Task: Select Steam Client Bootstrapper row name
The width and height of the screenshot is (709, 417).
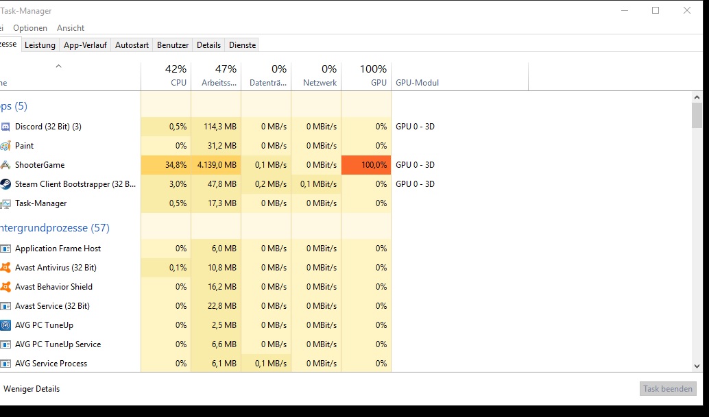Action: [75, 184]
